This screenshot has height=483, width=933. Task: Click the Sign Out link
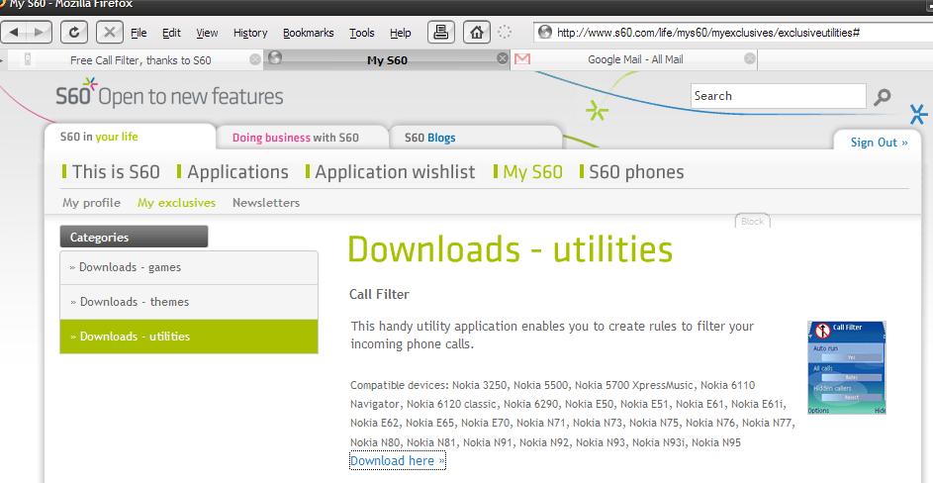click(879, 143)
